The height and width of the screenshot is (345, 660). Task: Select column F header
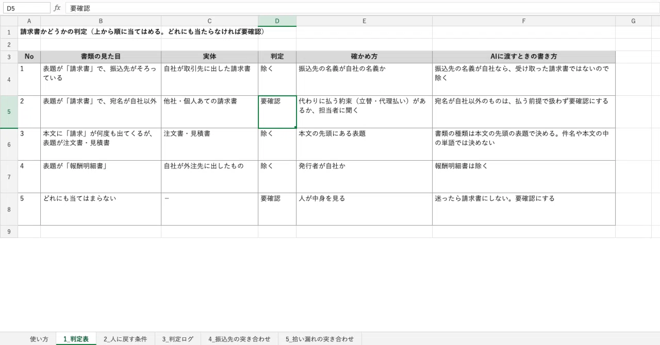(x=523, y=21)
